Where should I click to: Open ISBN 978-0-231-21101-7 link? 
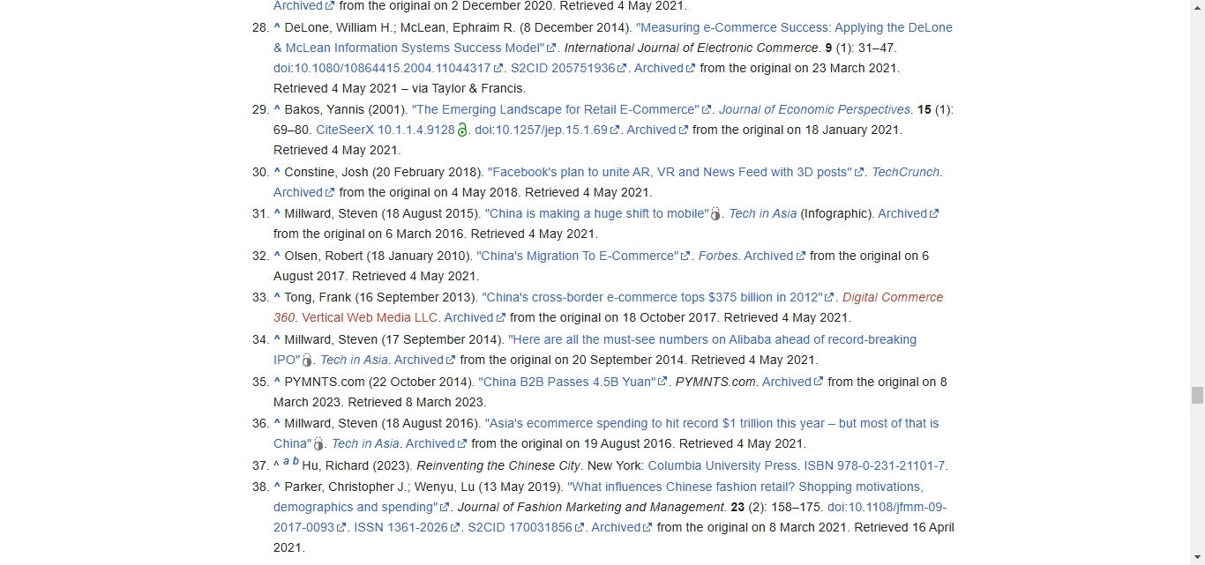click(874, 465)
